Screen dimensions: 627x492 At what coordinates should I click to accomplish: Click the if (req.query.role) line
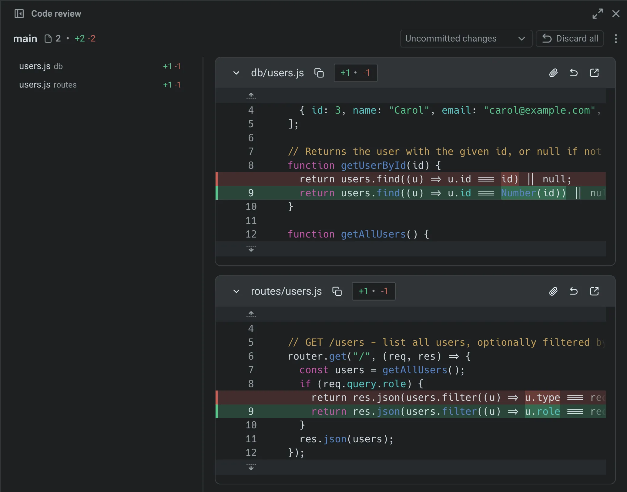(x=411, y=384)
